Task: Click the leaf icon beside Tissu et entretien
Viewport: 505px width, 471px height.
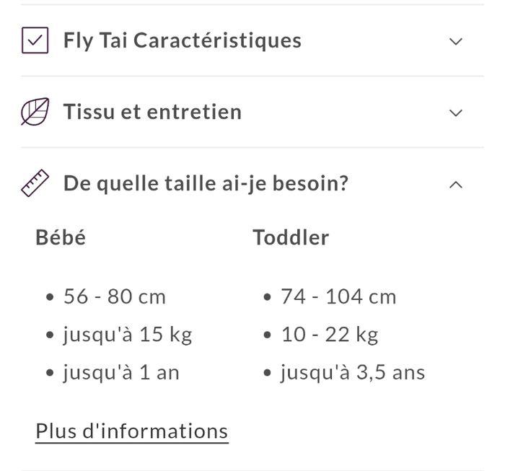Action: pyautogui.click(x=35, y=113)
